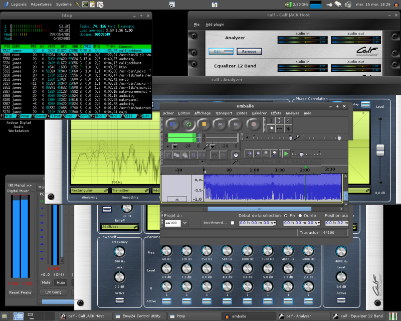Toggle the Lowshelf Active switch
Viewport: 401px width, 321px height.
(x=119, y=300)
